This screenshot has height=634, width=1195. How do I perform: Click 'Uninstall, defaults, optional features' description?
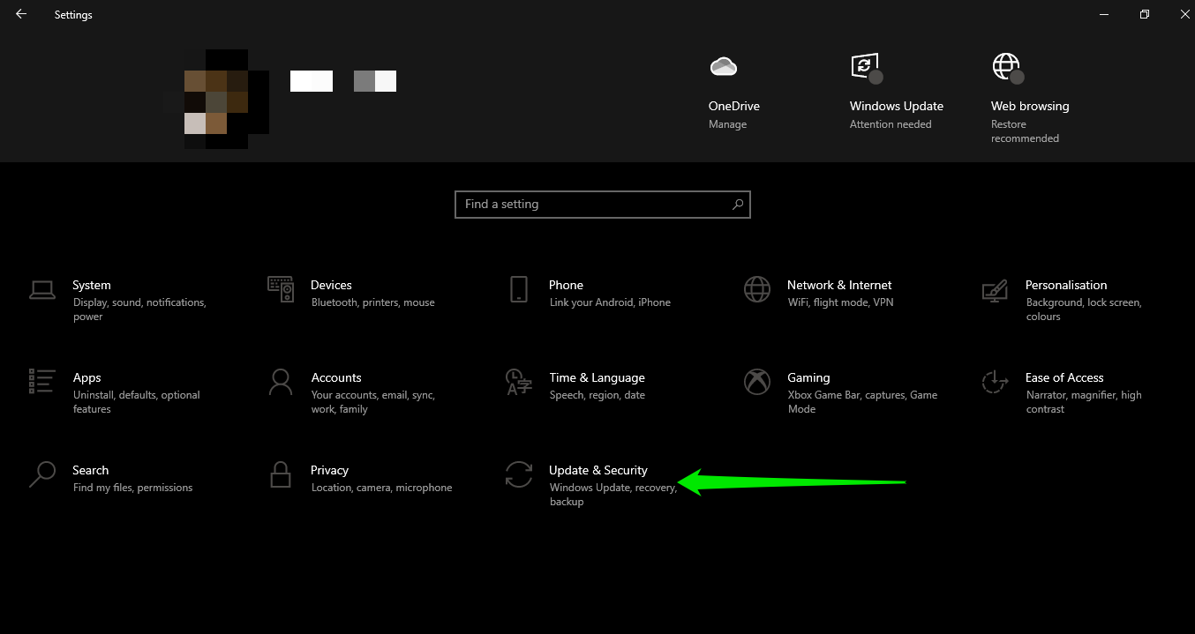coord(137,402)
